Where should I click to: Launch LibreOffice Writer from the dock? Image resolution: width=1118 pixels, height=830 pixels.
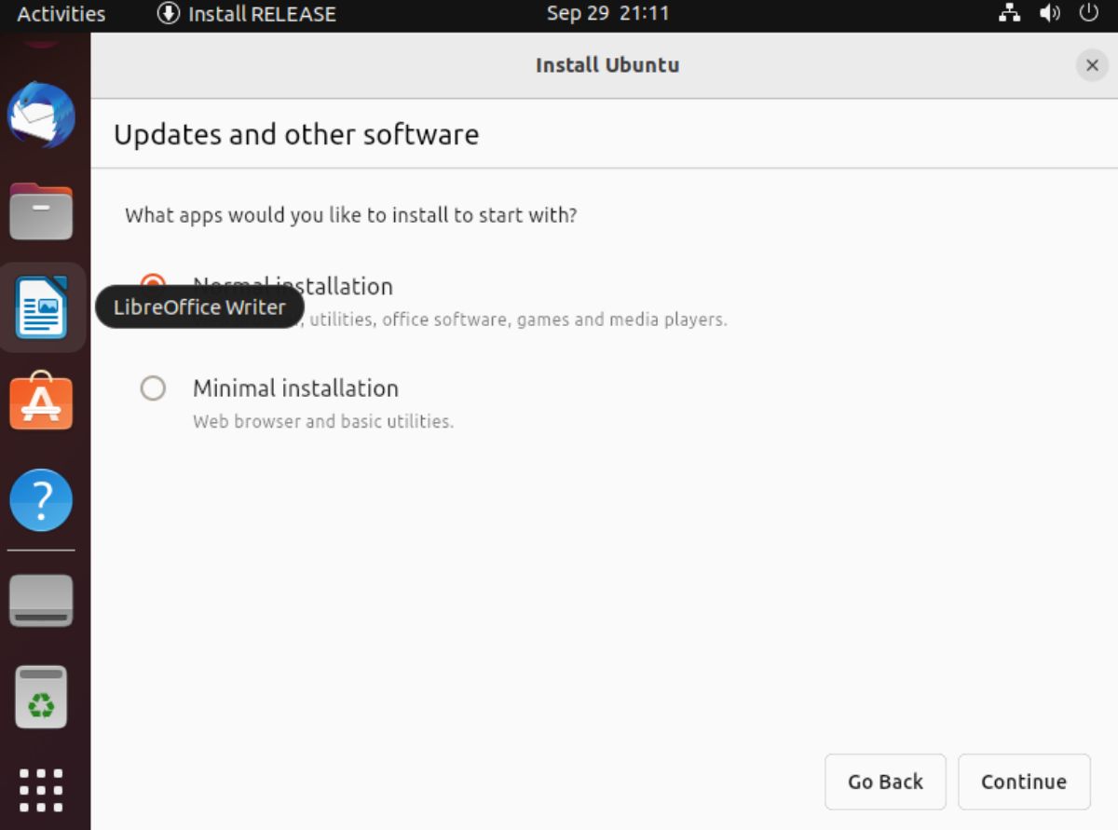pos(41,307)
